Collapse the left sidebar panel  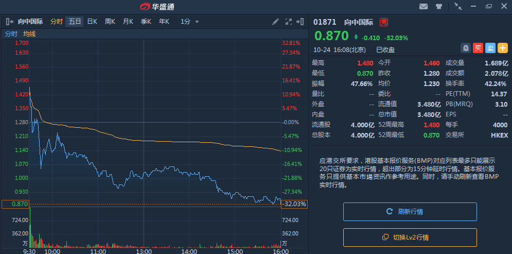pos(9,22)
